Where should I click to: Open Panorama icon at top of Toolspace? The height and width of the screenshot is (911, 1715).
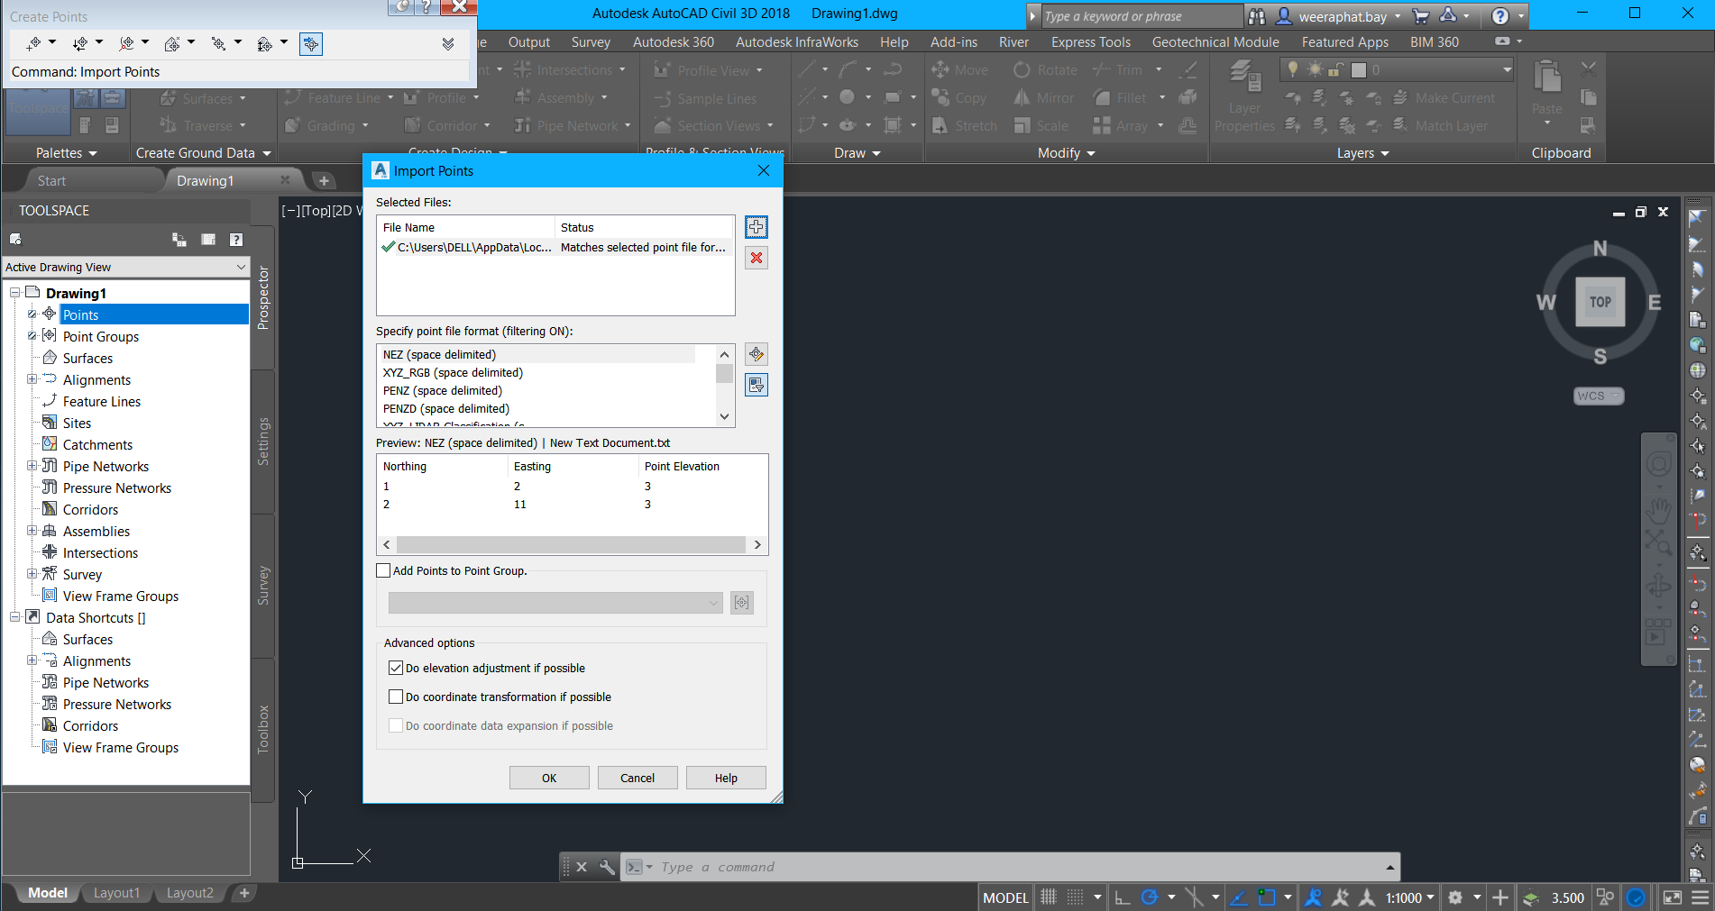click(x=208, y=239)
